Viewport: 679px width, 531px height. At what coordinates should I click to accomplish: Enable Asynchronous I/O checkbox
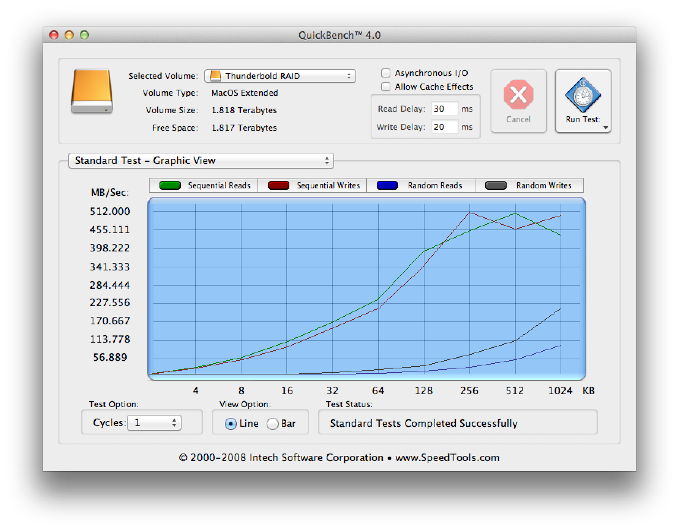386,73
